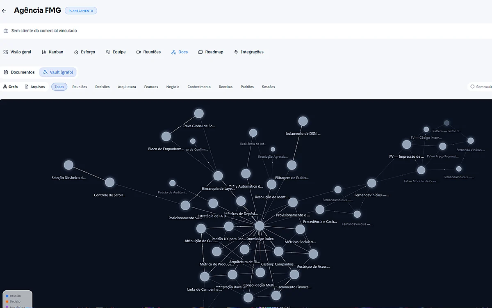The width and height of the screenshot is (492, 308).
Task: Click the Agência FMG project title
Action: (x=37, y=10)
